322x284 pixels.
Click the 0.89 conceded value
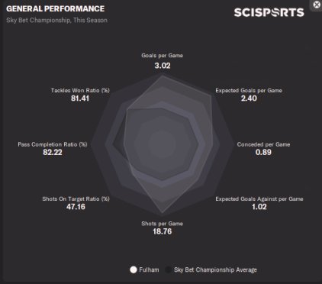click(x=263, y=152)
